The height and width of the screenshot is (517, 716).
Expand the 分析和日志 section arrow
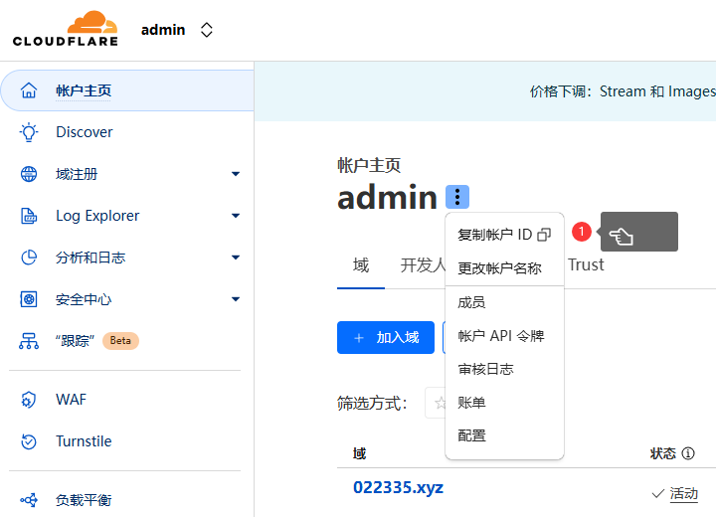click(236, 258)
